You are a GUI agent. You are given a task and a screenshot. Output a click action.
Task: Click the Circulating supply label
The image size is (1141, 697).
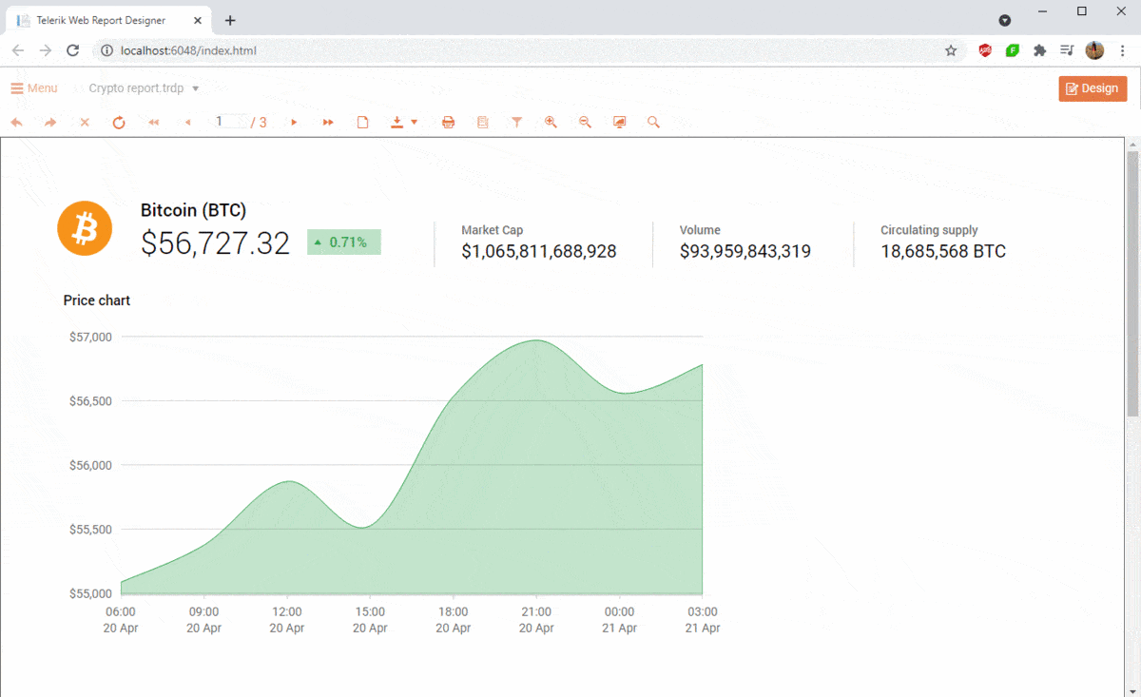click(929, 230)
